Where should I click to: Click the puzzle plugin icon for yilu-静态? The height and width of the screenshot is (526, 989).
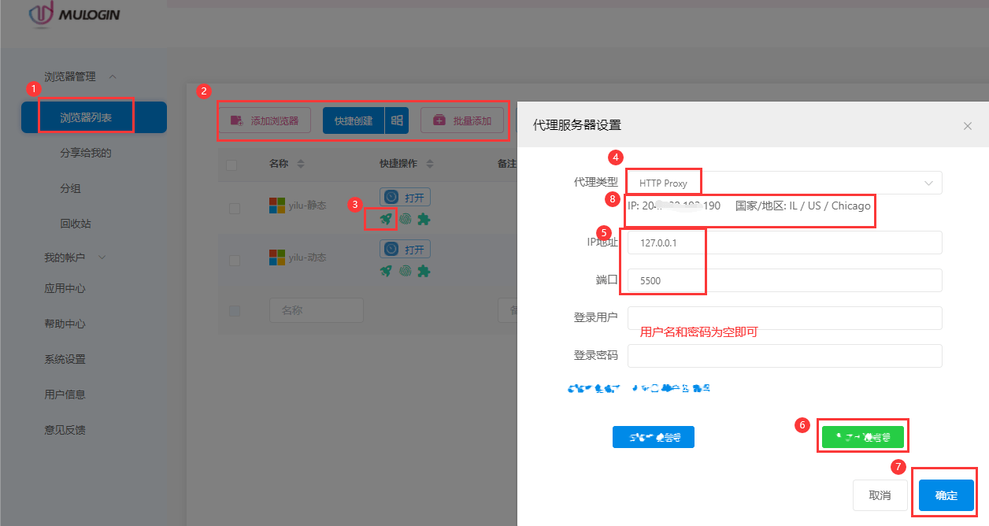point(424,220)
